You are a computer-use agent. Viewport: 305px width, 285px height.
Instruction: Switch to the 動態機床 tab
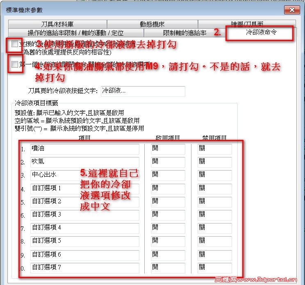(x=152, y=24)
